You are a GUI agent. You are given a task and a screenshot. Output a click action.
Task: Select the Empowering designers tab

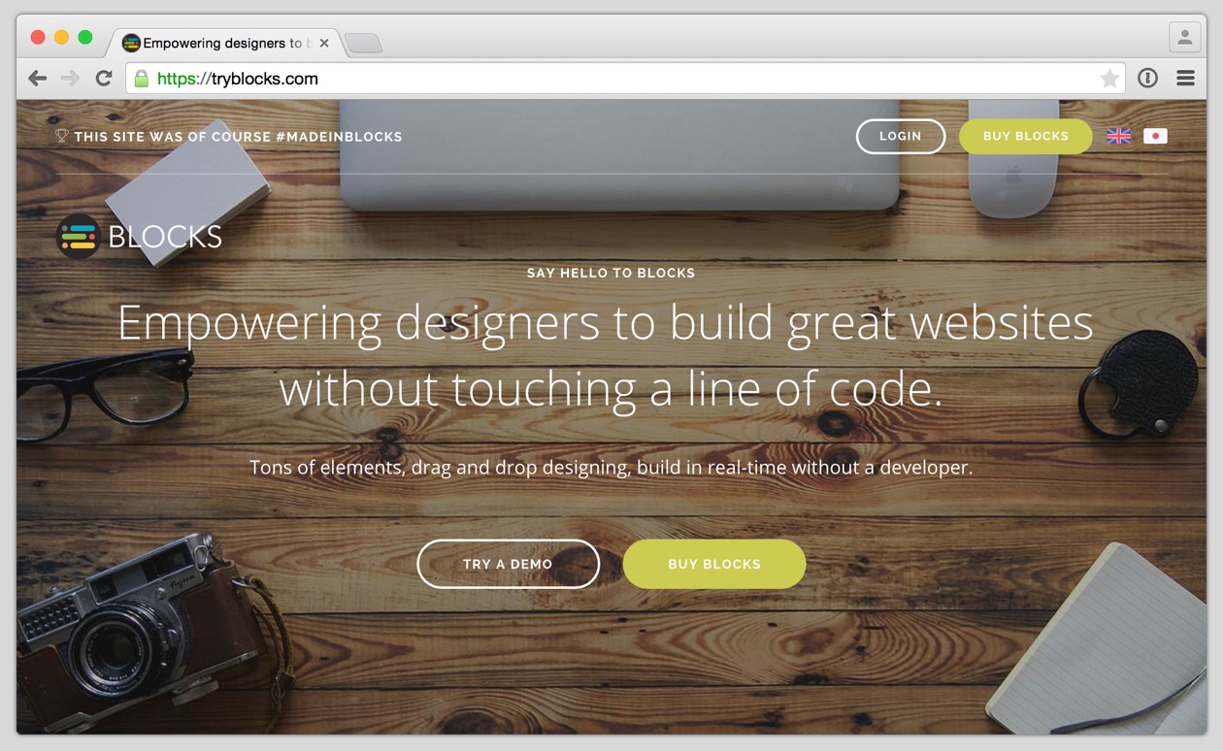[x=223, y=43]
